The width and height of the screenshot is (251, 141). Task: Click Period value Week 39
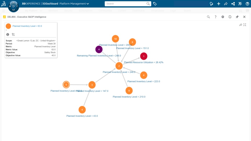[x=52, y=44]
